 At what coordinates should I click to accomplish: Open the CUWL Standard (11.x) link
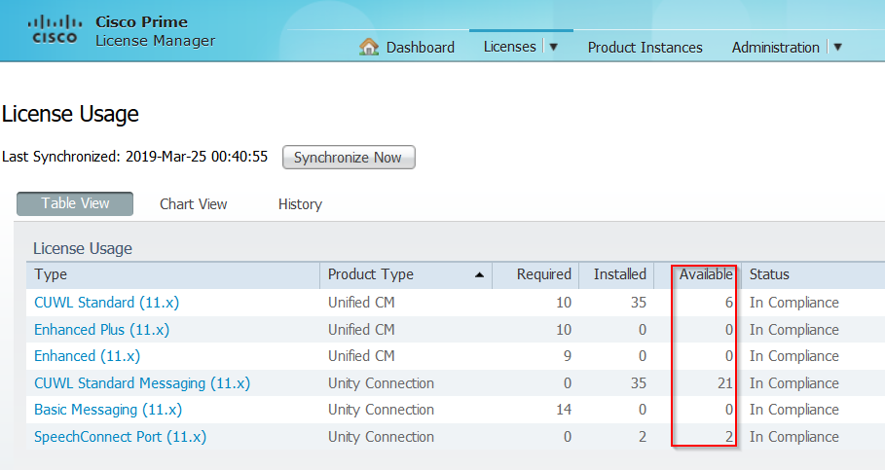(107, 303)
